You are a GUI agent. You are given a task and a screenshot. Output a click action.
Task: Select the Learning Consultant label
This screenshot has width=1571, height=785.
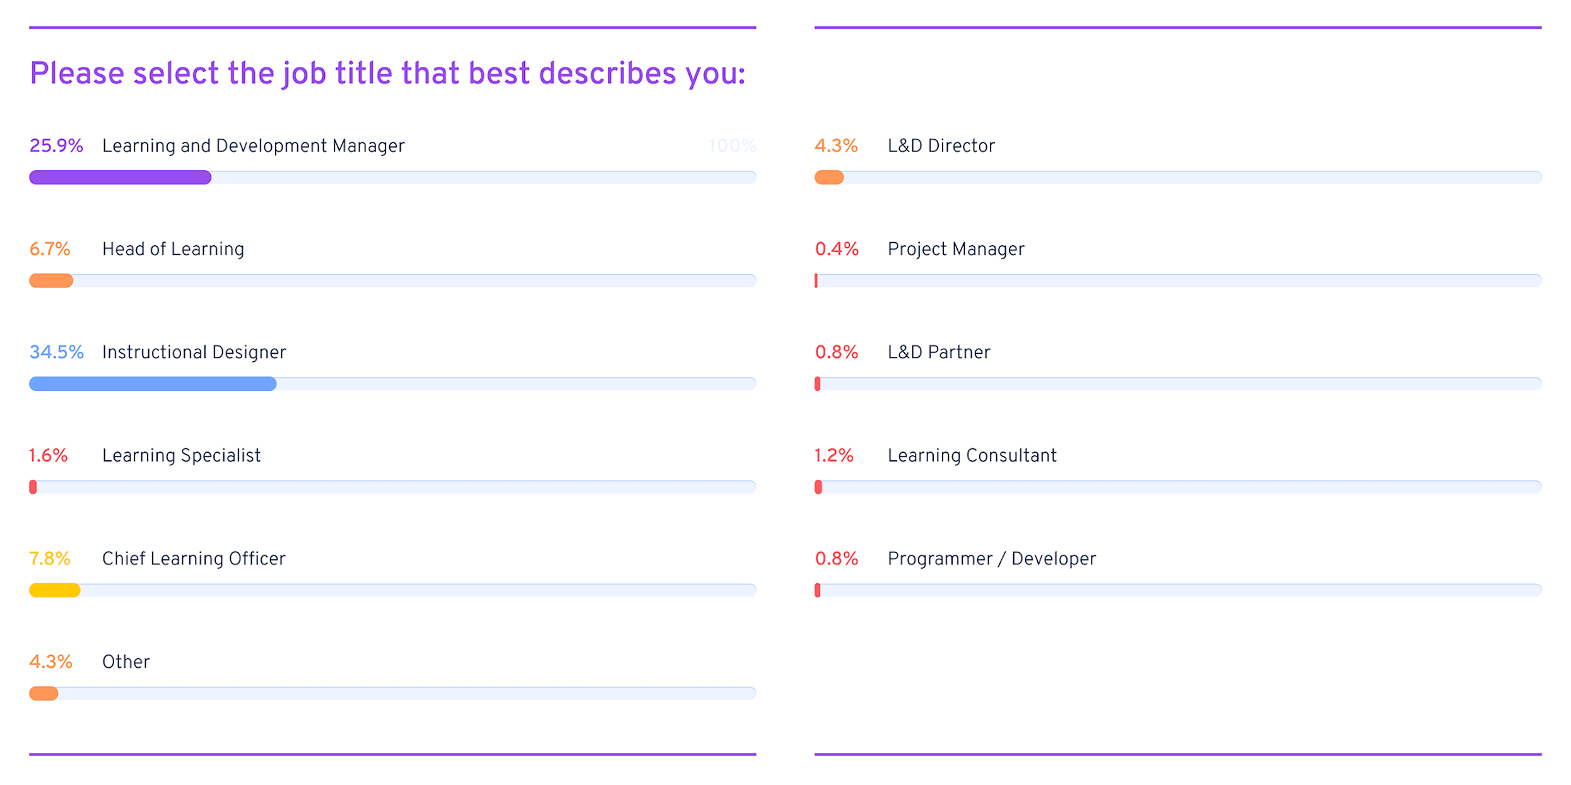point(972,455)
